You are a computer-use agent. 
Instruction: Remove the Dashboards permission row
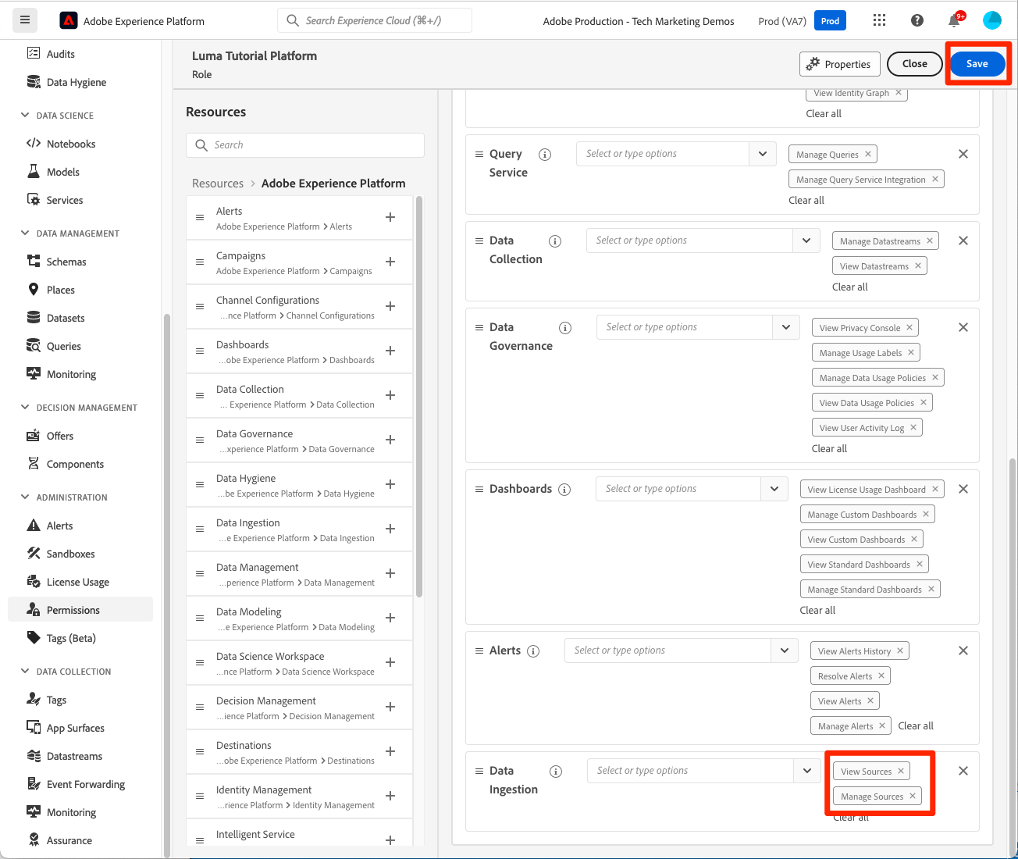pyautogui.click(x=963, y=489)
